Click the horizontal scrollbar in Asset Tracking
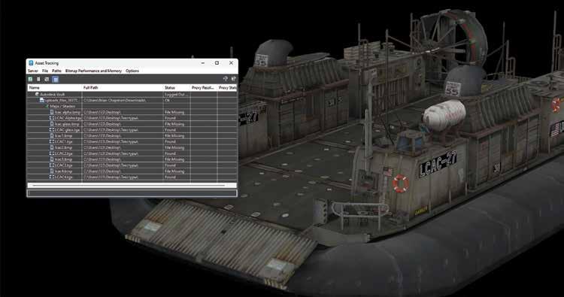This screenshot has width=564, height=297. click(x=132, y=186)
